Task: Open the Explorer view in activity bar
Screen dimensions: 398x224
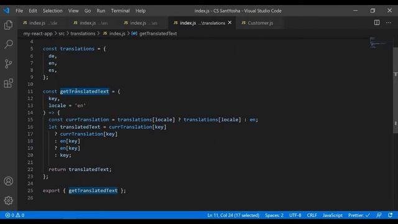Action: click(x=8, y=25)
